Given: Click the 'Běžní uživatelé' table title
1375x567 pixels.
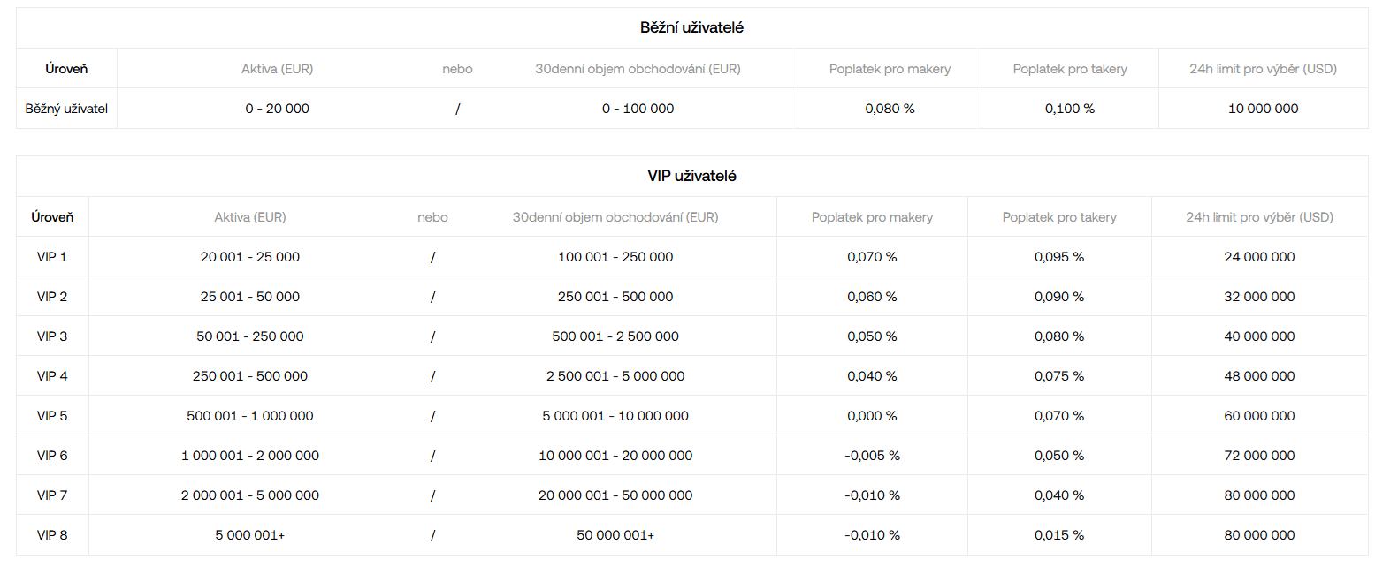Looking at the screenshot, I should click(691, 27).
